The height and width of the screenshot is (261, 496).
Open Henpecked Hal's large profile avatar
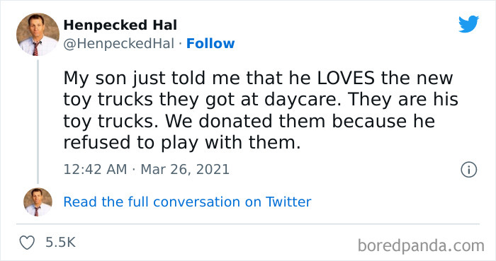click(x=38, y=35)
